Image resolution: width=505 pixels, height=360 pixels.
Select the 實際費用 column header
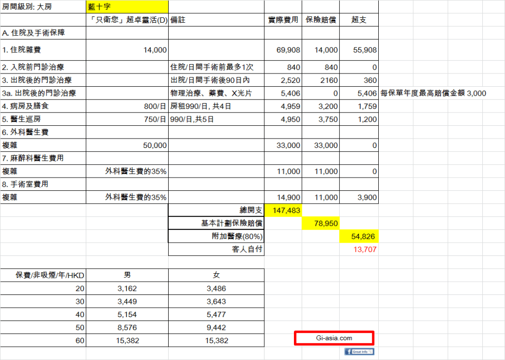tap(283, 20)
